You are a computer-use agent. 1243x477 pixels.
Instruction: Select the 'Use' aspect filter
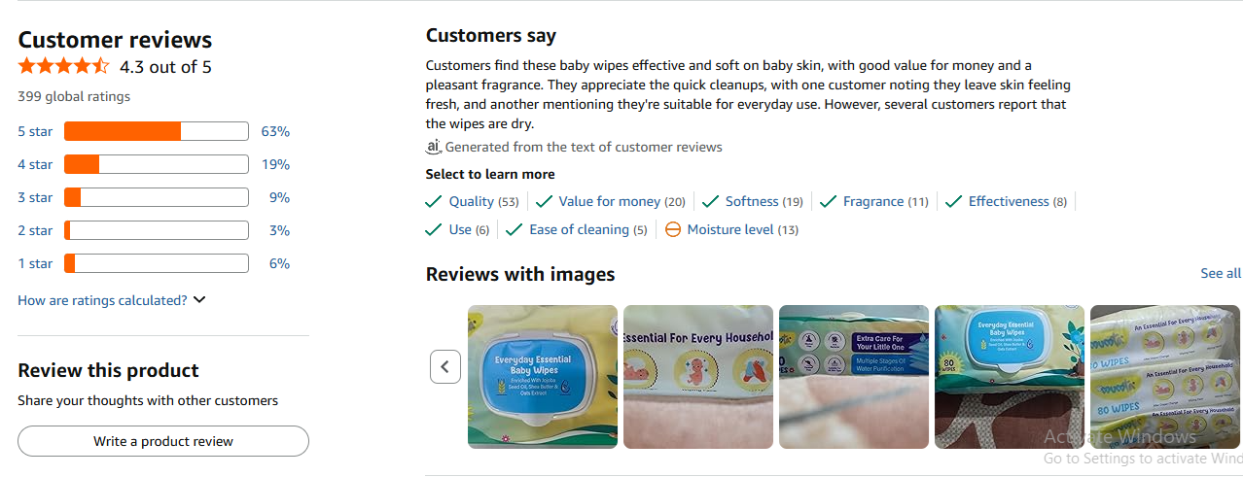[460, 230]
